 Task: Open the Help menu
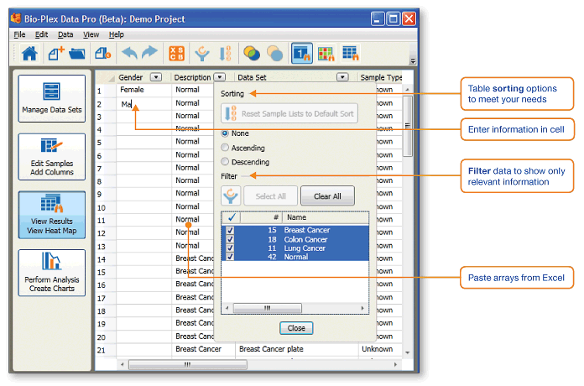(x=116, y=34)
